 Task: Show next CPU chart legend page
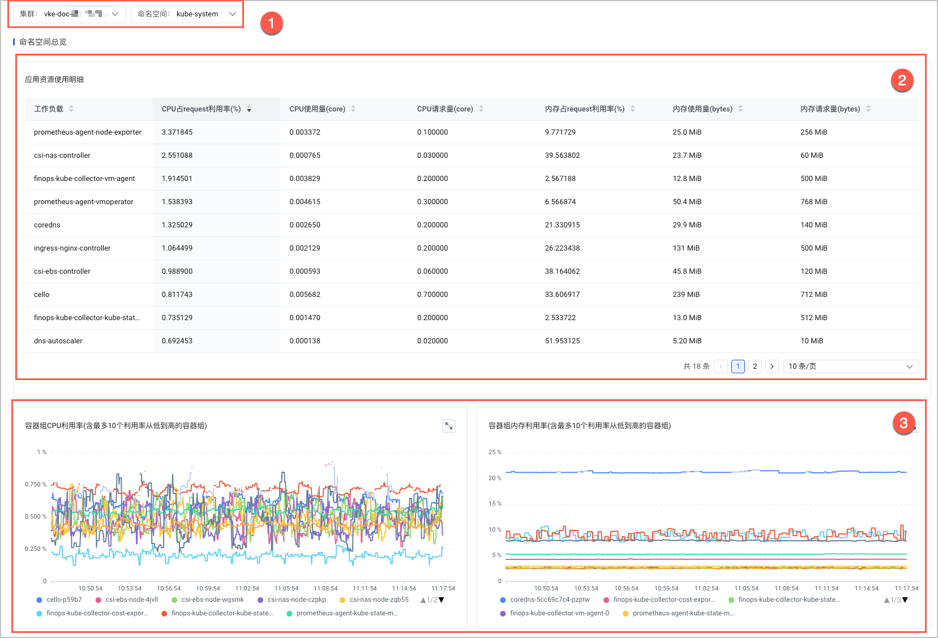(442, 600)
